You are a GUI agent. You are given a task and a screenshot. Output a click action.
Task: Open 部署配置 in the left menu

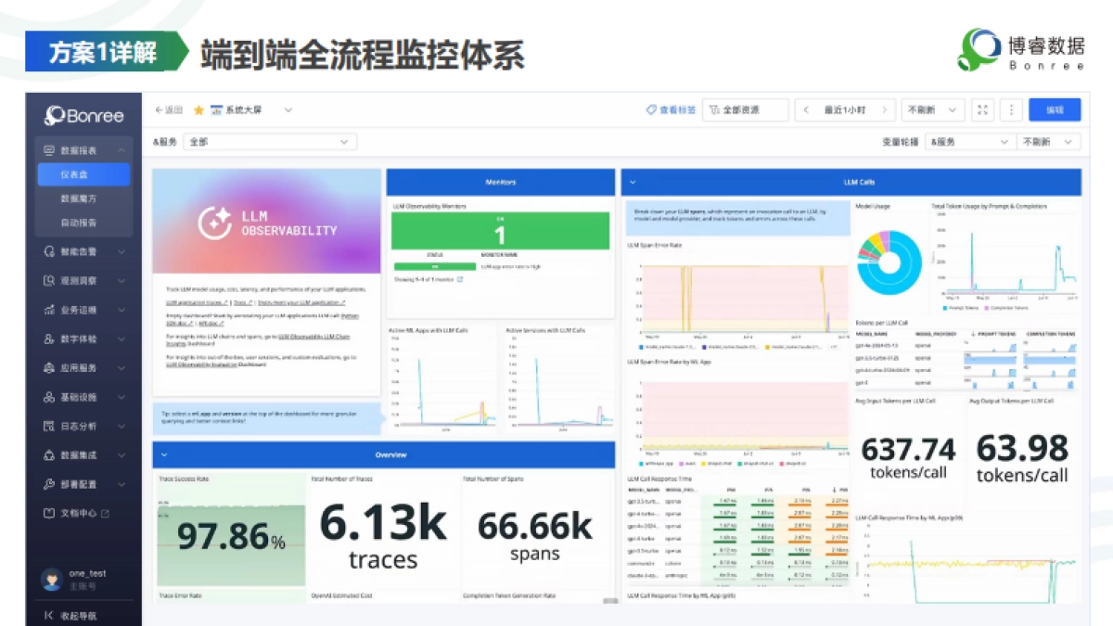coord(78,484)
